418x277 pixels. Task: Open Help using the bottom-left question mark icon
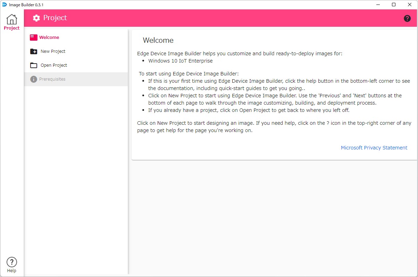pos(11,262)
